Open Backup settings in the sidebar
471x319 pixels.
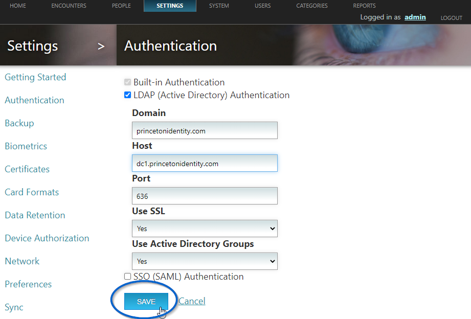click(x=19, y=123)
